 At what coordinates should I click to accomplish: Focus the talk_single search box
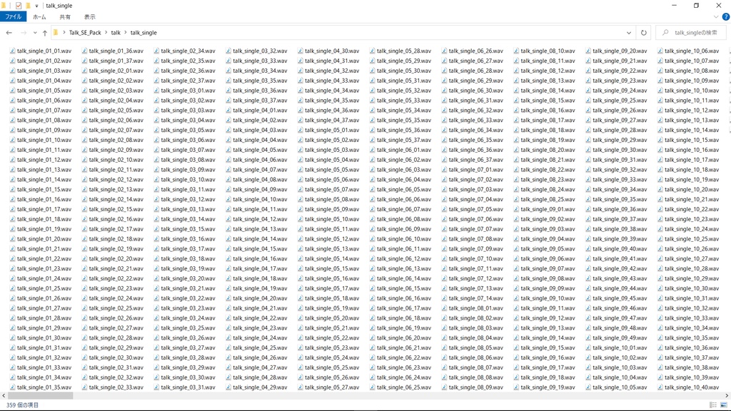point(691,33)
